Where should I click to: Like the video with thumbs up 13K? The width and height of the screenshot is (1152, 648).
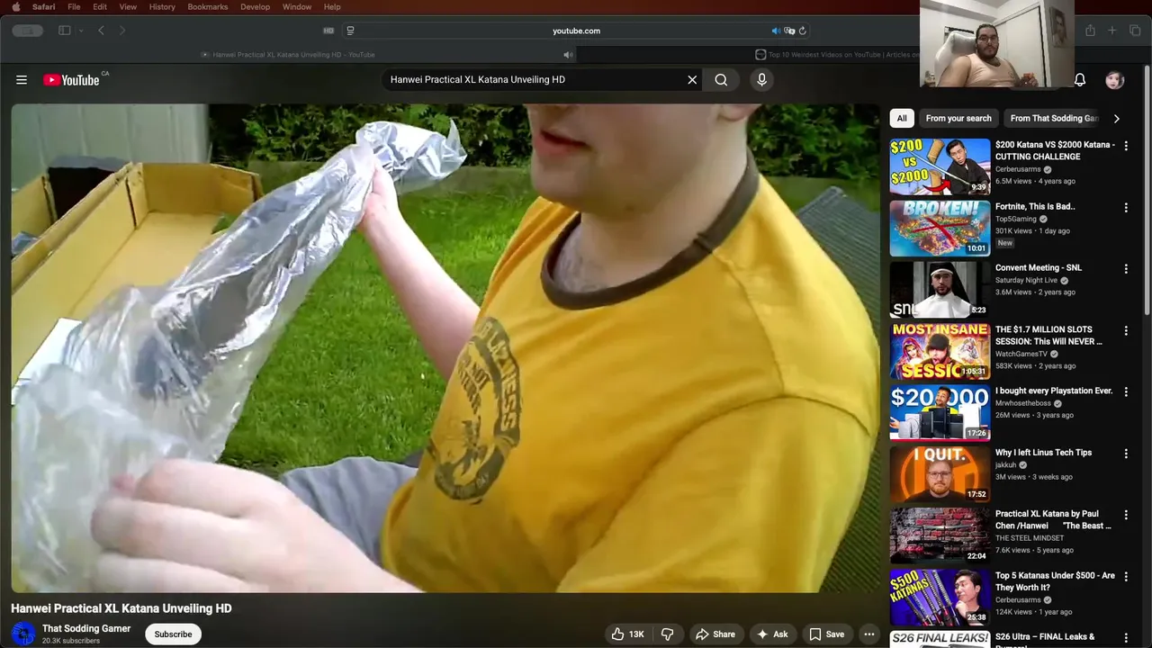coord(628,634)
